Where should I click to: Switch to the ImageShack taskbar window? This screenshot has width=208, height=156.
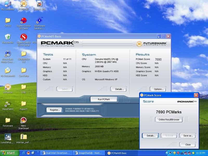(89, 153)
